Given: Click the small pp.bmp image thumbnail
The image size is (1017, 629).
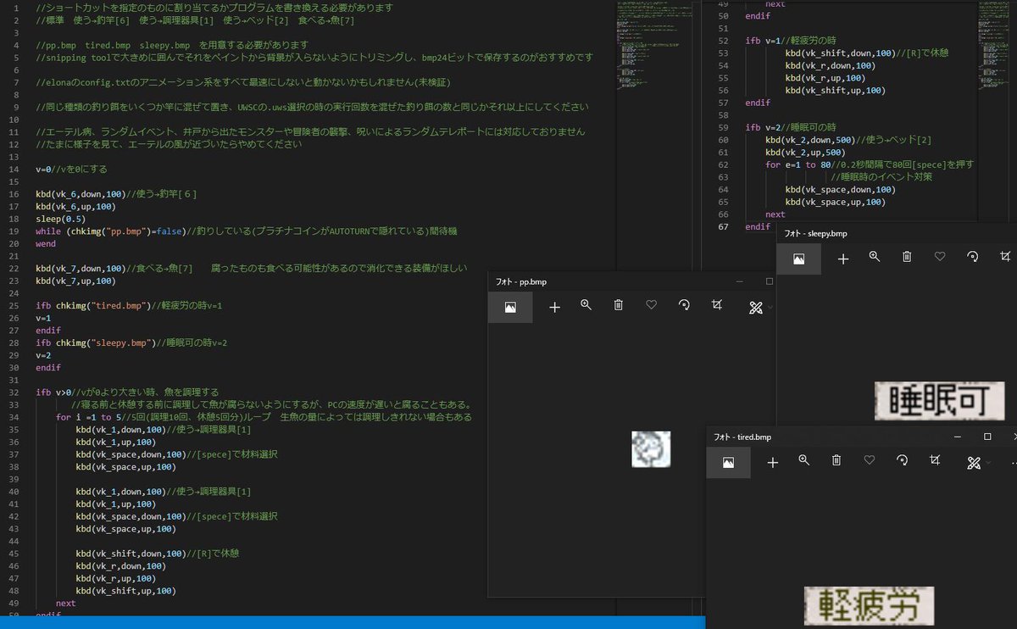Looking at the screenshot, I should [x=650, y=449].
